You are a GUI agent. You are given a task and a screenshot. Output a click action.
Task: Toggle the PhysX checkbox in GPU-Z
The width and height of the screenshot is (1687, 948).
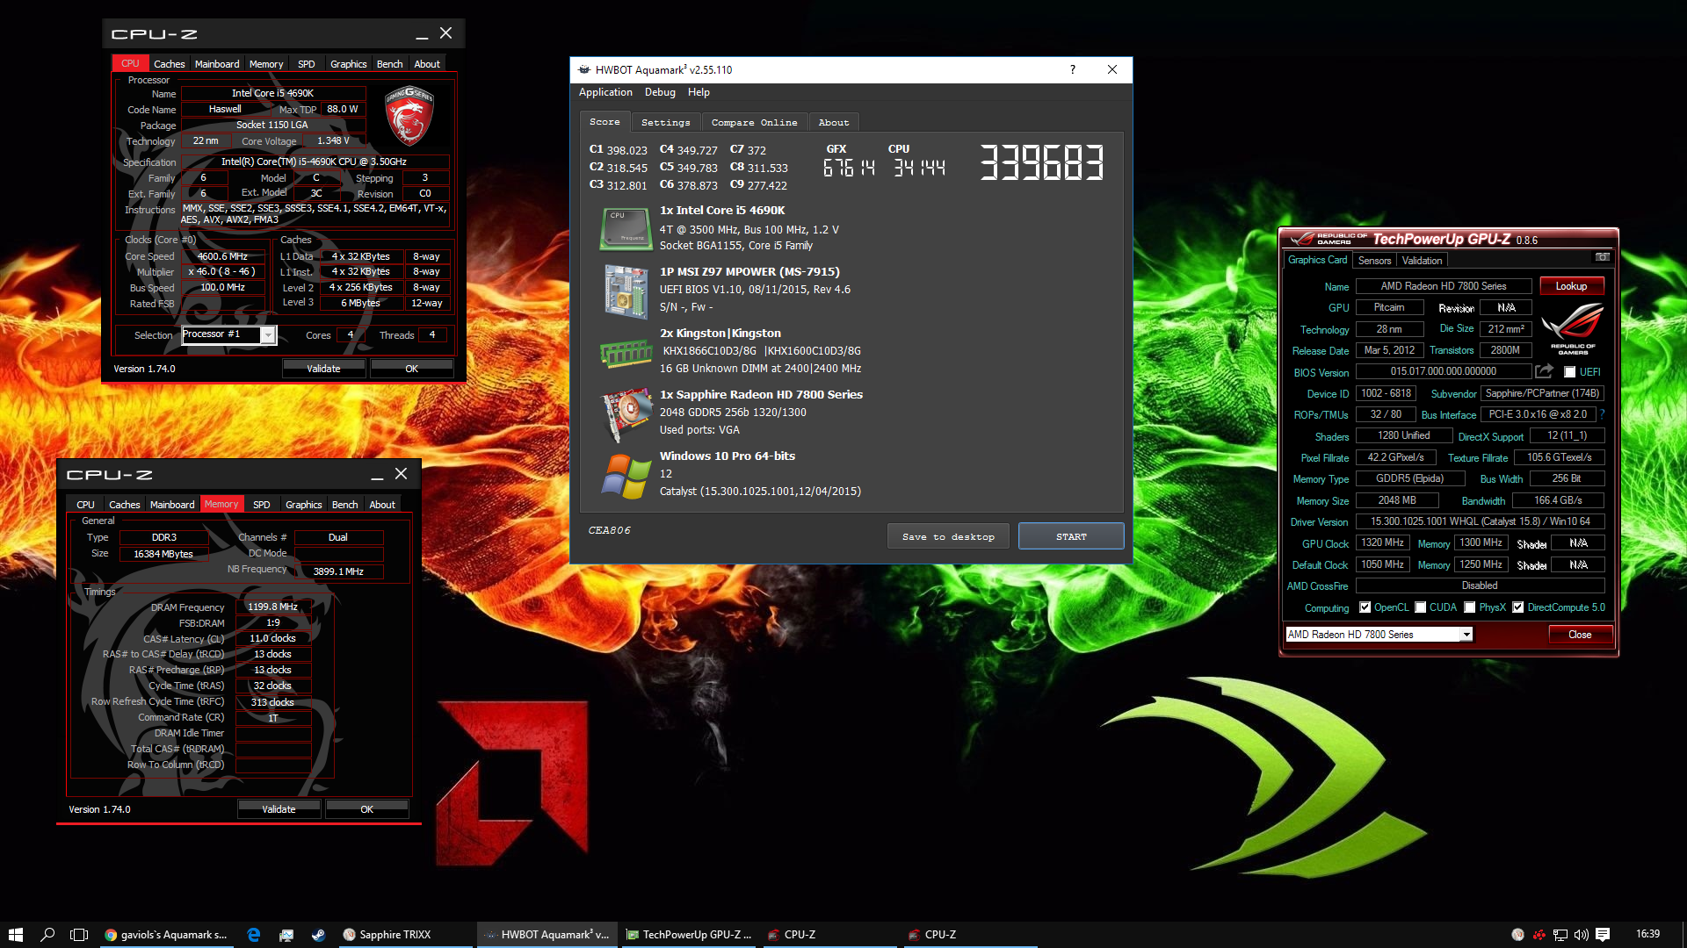1469,607
